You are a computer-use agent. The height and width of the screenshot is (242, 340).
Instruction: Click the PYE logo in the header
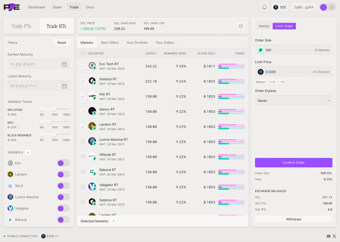click(x=12, y=7)
